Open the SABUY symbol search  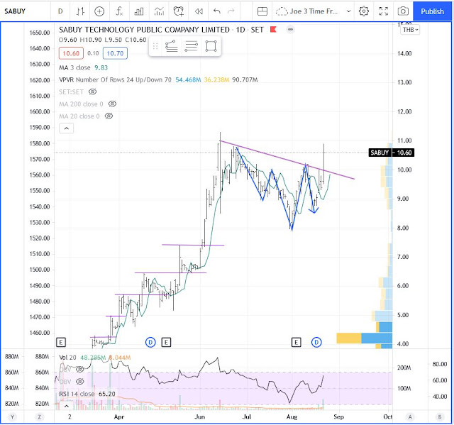[15, 11]
